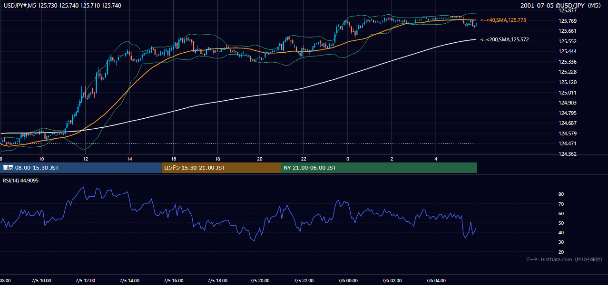
Task: Click the 7/6 02:00 time axis label
Action: click(392, 281)
